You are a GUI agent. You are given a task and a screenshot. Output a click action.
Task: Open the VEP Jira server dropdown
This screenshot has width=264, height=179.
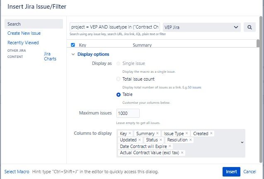[x=201, y=27]
